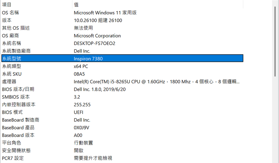Select the 平台角色 行動裝置 row
The width and height of the screenshot is (279, 163).
pyautogui.click(x=122, y=143)
